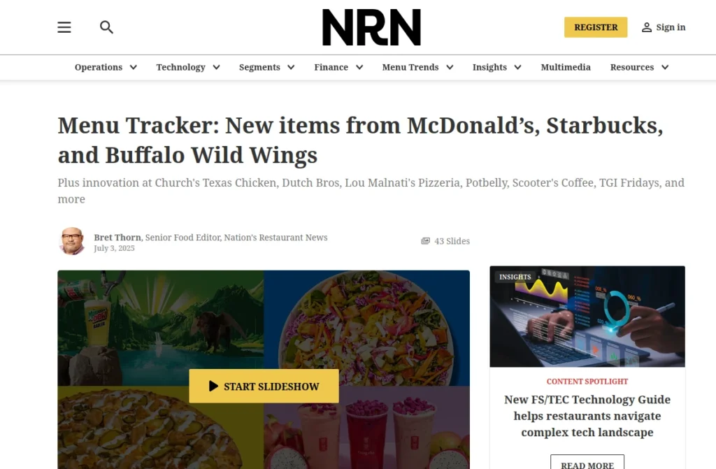Click the search magnifier icon

[x=106, y=27]
